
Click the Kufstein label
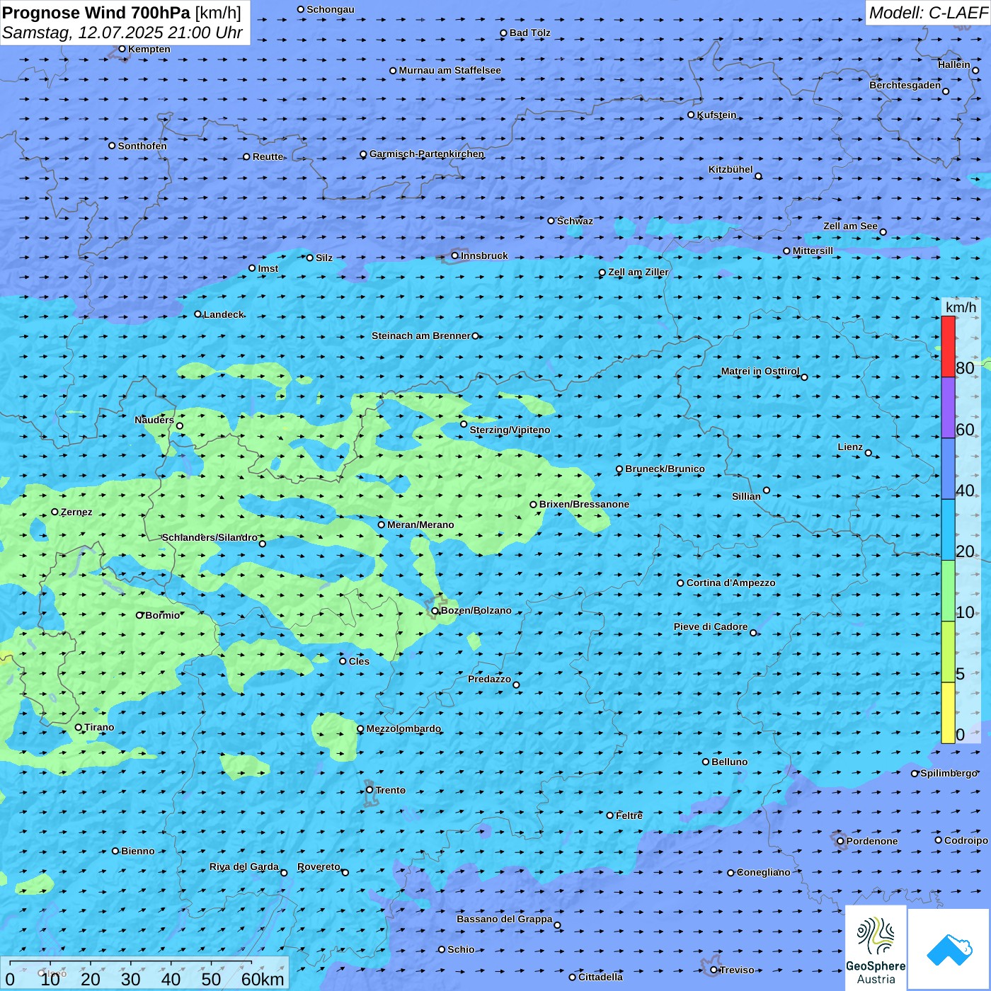[x=716, y=115]
